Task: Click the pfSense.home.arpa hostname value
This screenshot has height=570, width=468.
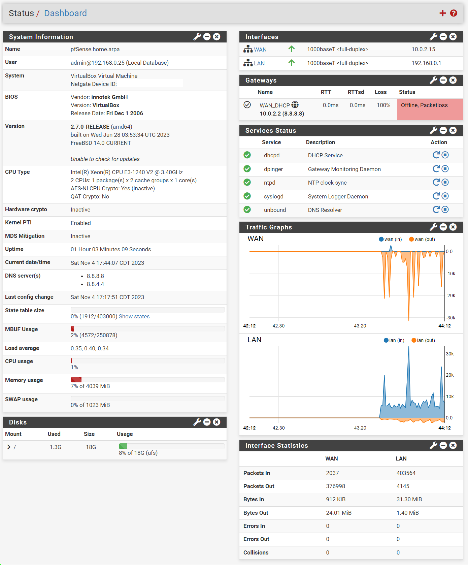Action: click(95, 49)
